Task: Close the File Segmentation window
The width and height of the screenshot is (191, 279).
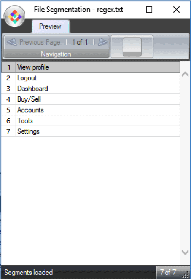Action: tap(177, 10)
